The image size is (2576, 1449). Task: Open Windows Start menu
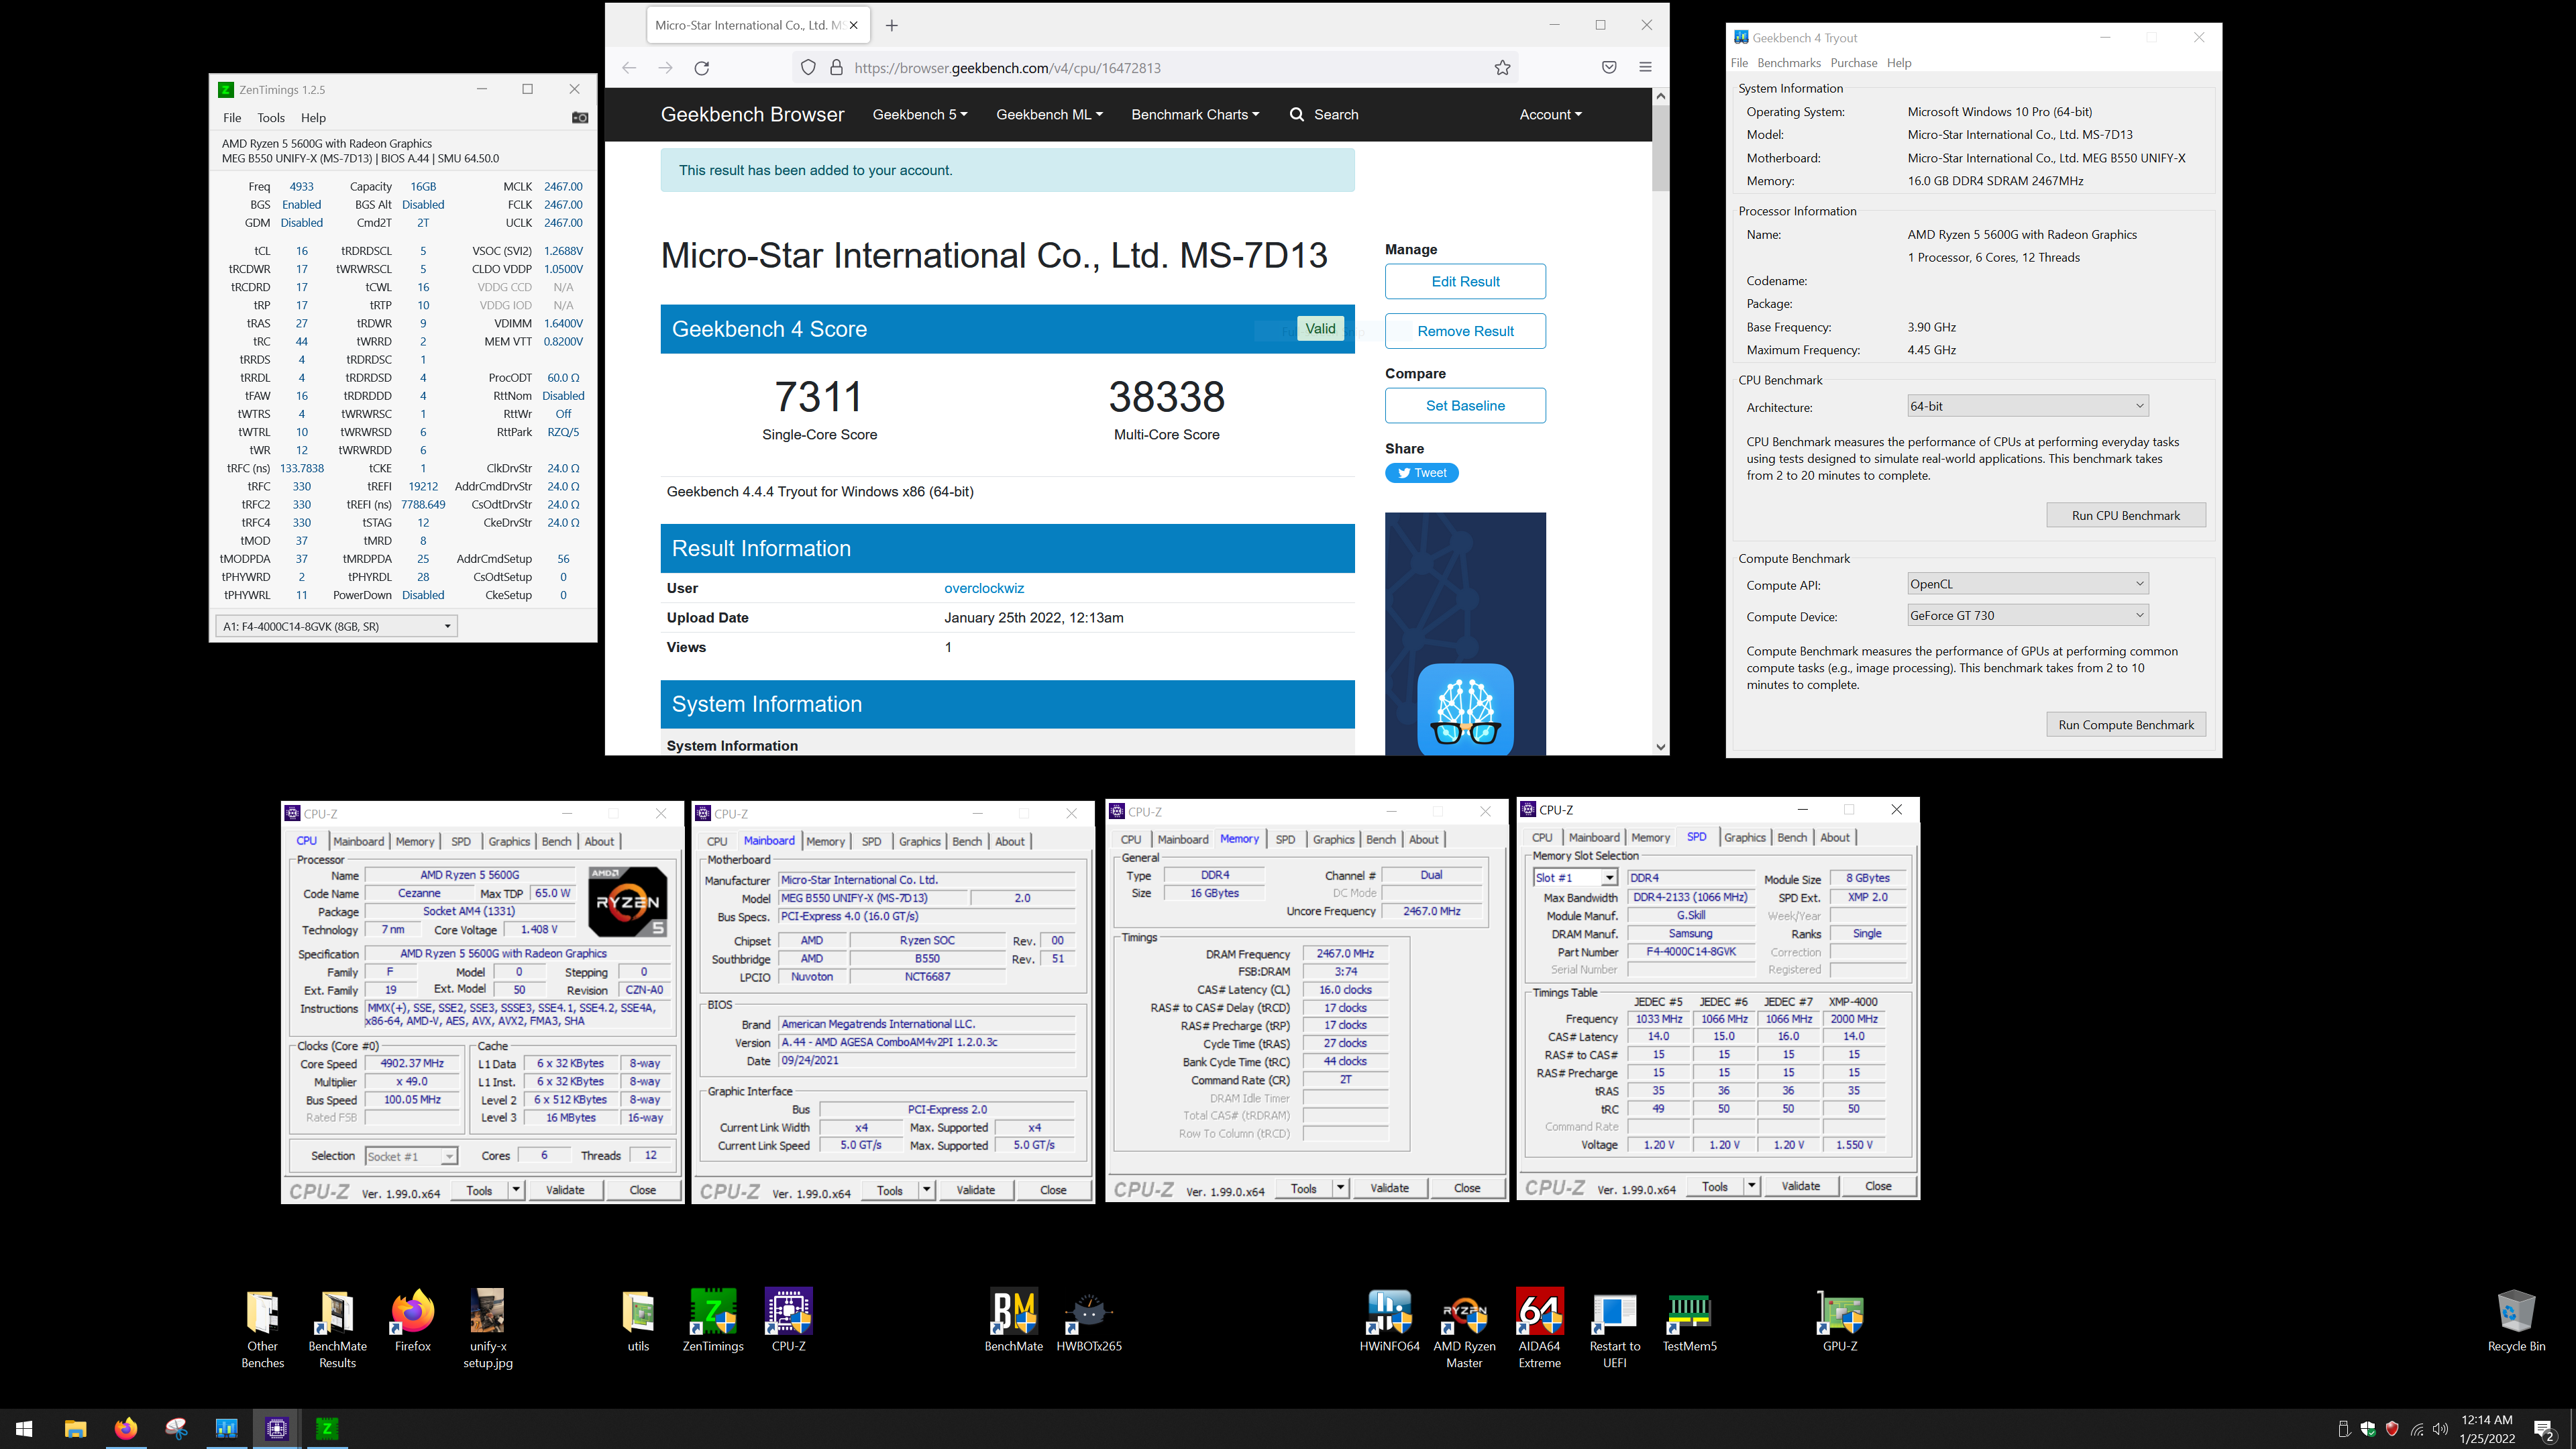pyautogui.click(x=25, y=1429)
